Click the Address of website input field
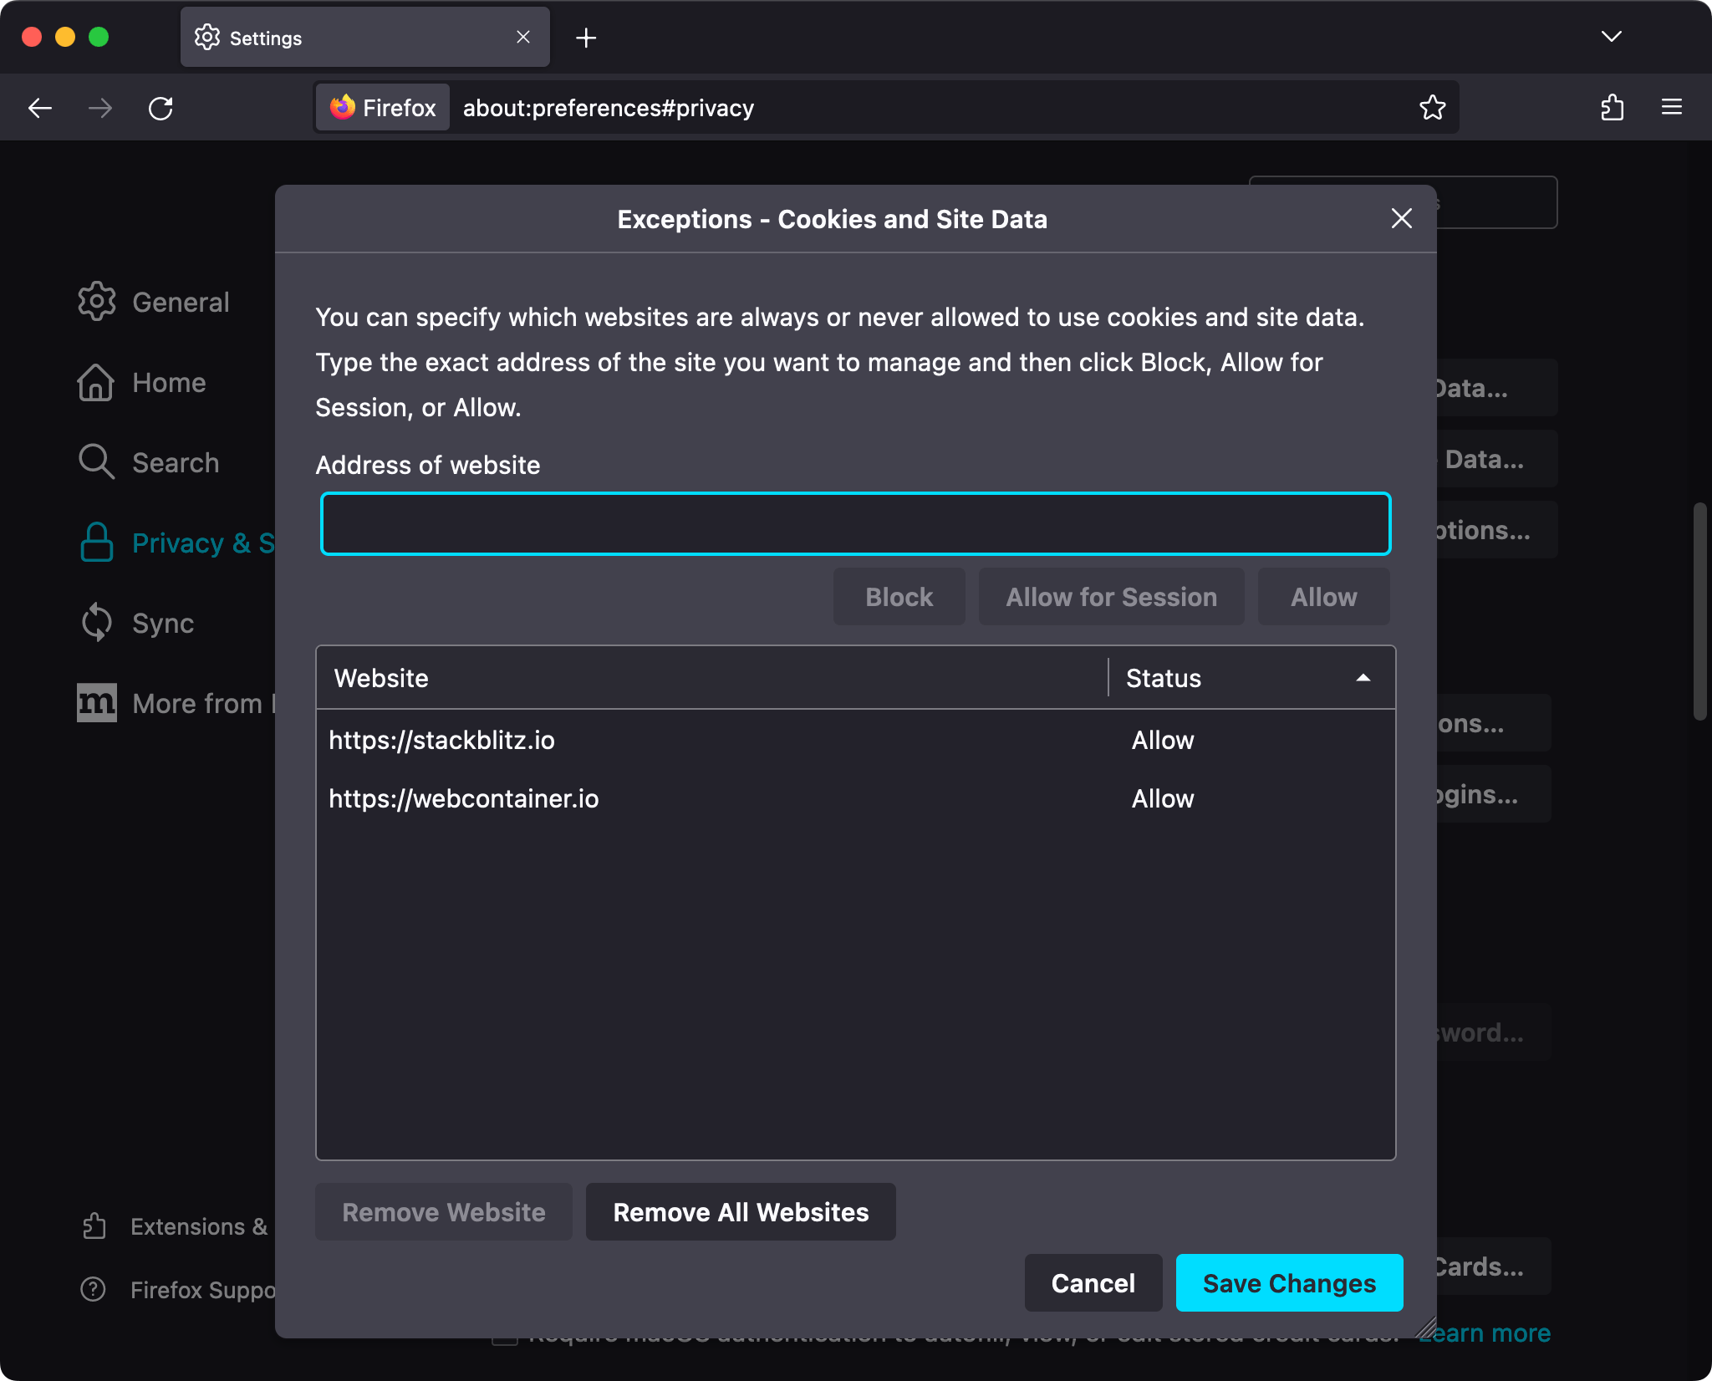The image size is (1712, 1381). tap(854, 523)
